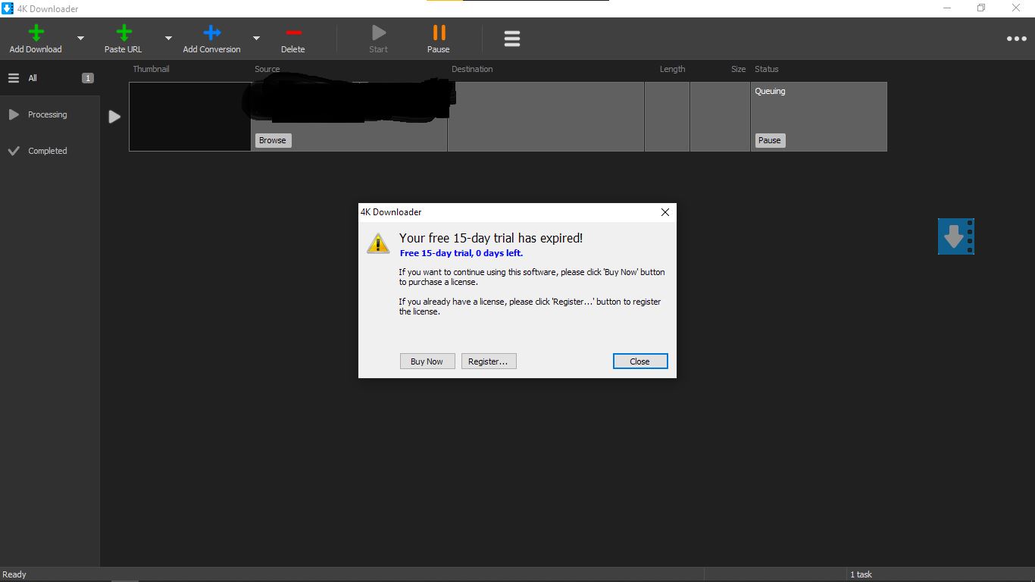Screen dimensions: 1035x582
Task: Select the All tasks list tab
Action: pos(33,78)
